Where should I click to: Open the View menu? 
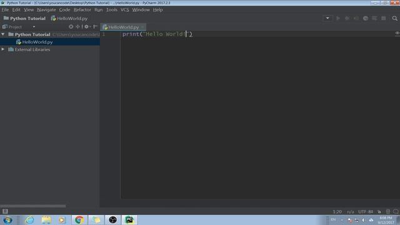tap(29, 10)
